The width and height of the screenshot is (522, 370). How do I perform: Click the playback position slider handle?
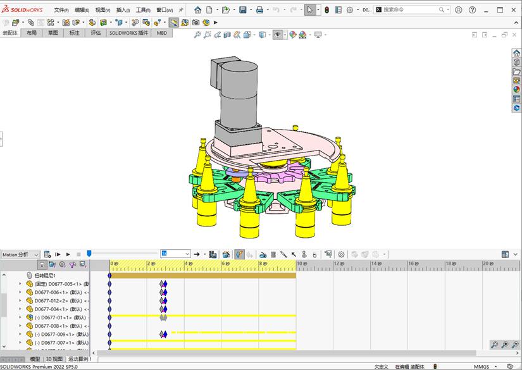(x=89, y=254)
